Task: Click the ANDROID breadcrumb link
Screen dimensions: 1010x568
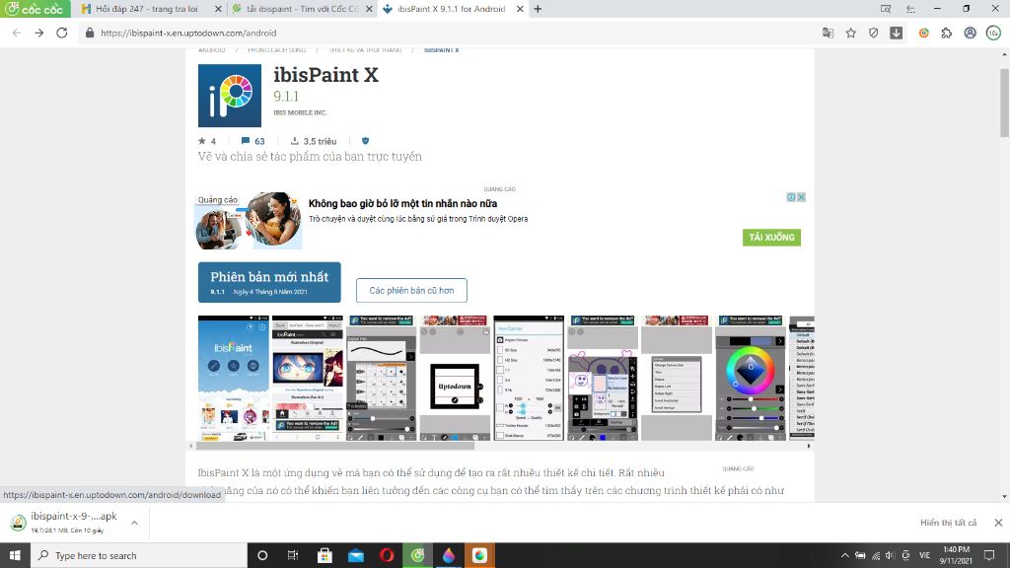Action: tap(211, 50)
